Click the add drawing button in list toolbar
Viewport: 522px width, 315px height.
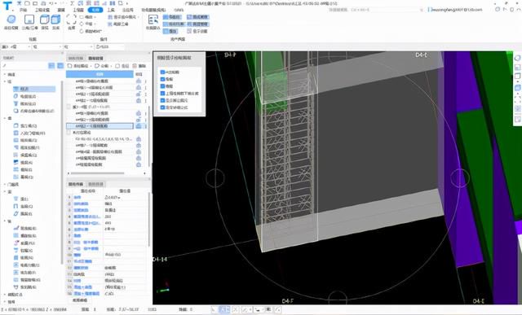[x=78, y=66]
